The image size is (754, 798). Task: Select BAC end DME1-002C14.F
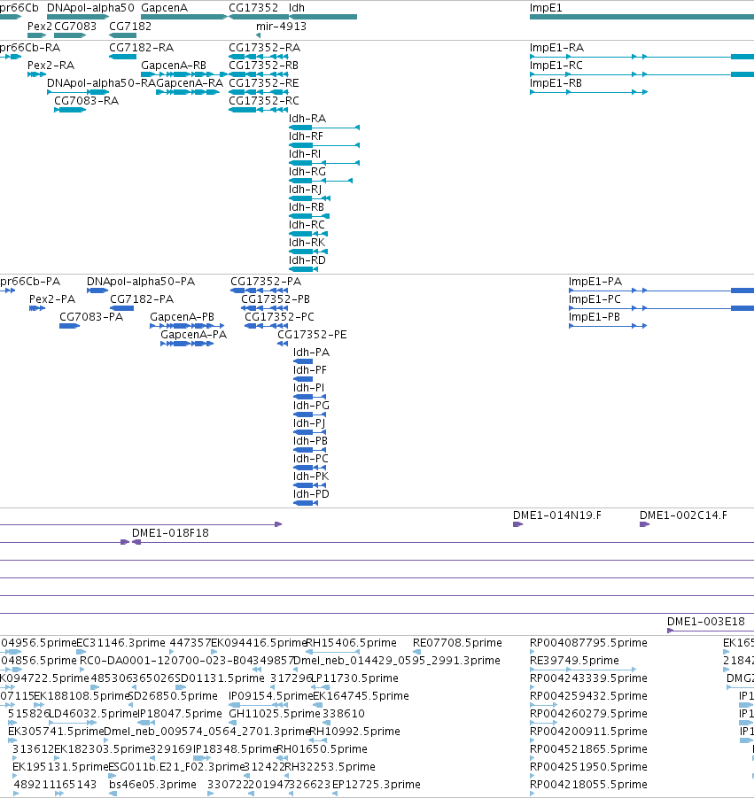[683, 515]
